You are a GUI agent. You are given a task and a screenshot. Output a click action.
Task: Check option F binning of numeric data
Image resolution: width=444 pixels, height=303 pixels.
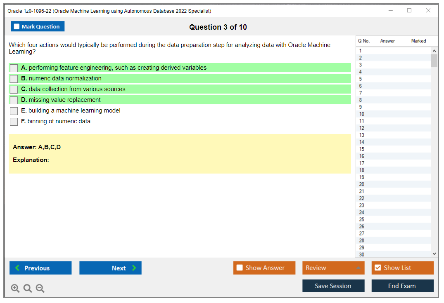coord(14,121)
